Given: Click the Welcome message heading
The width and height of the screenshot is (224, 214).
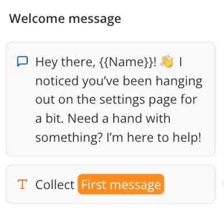Looking at the screenshot, I should click(65, 19).
